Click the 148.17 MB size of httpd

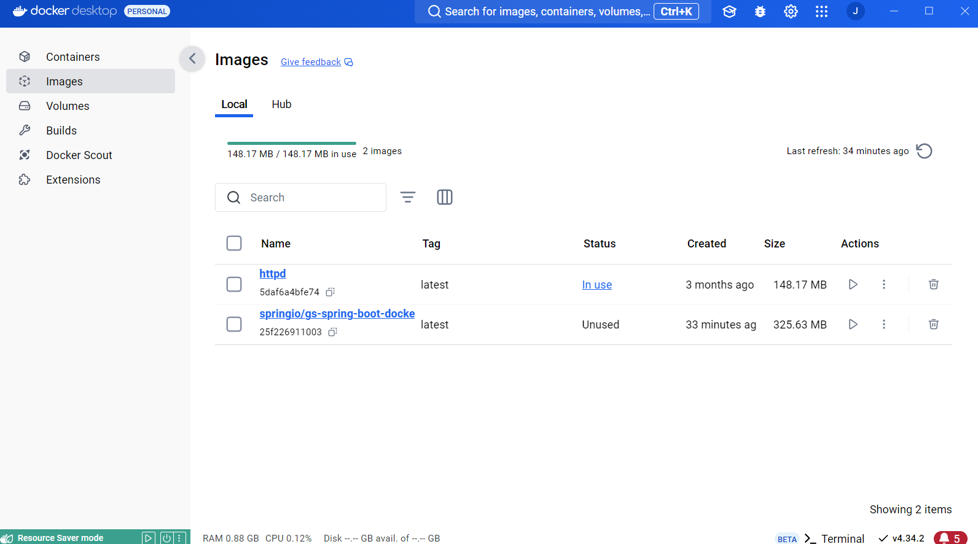(800, 285)
